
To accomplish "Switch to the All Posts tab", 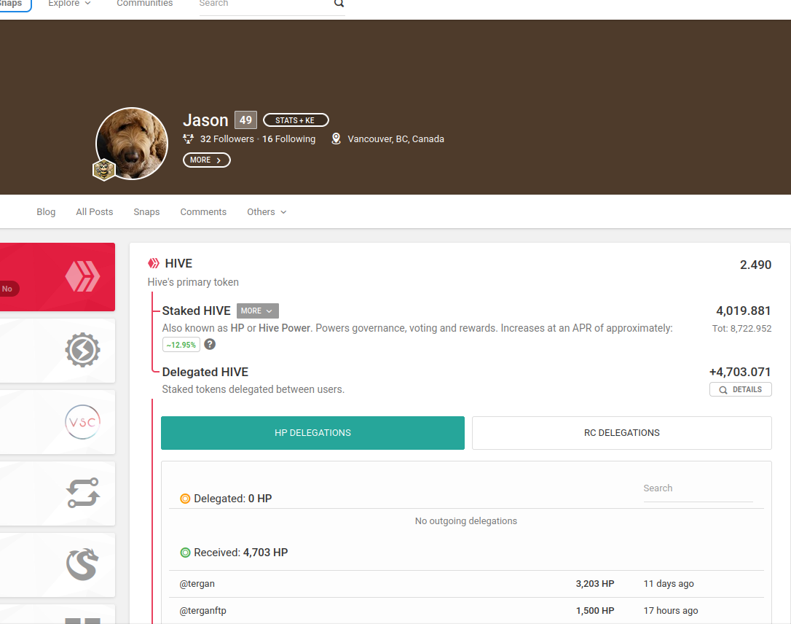I will 95,212.
